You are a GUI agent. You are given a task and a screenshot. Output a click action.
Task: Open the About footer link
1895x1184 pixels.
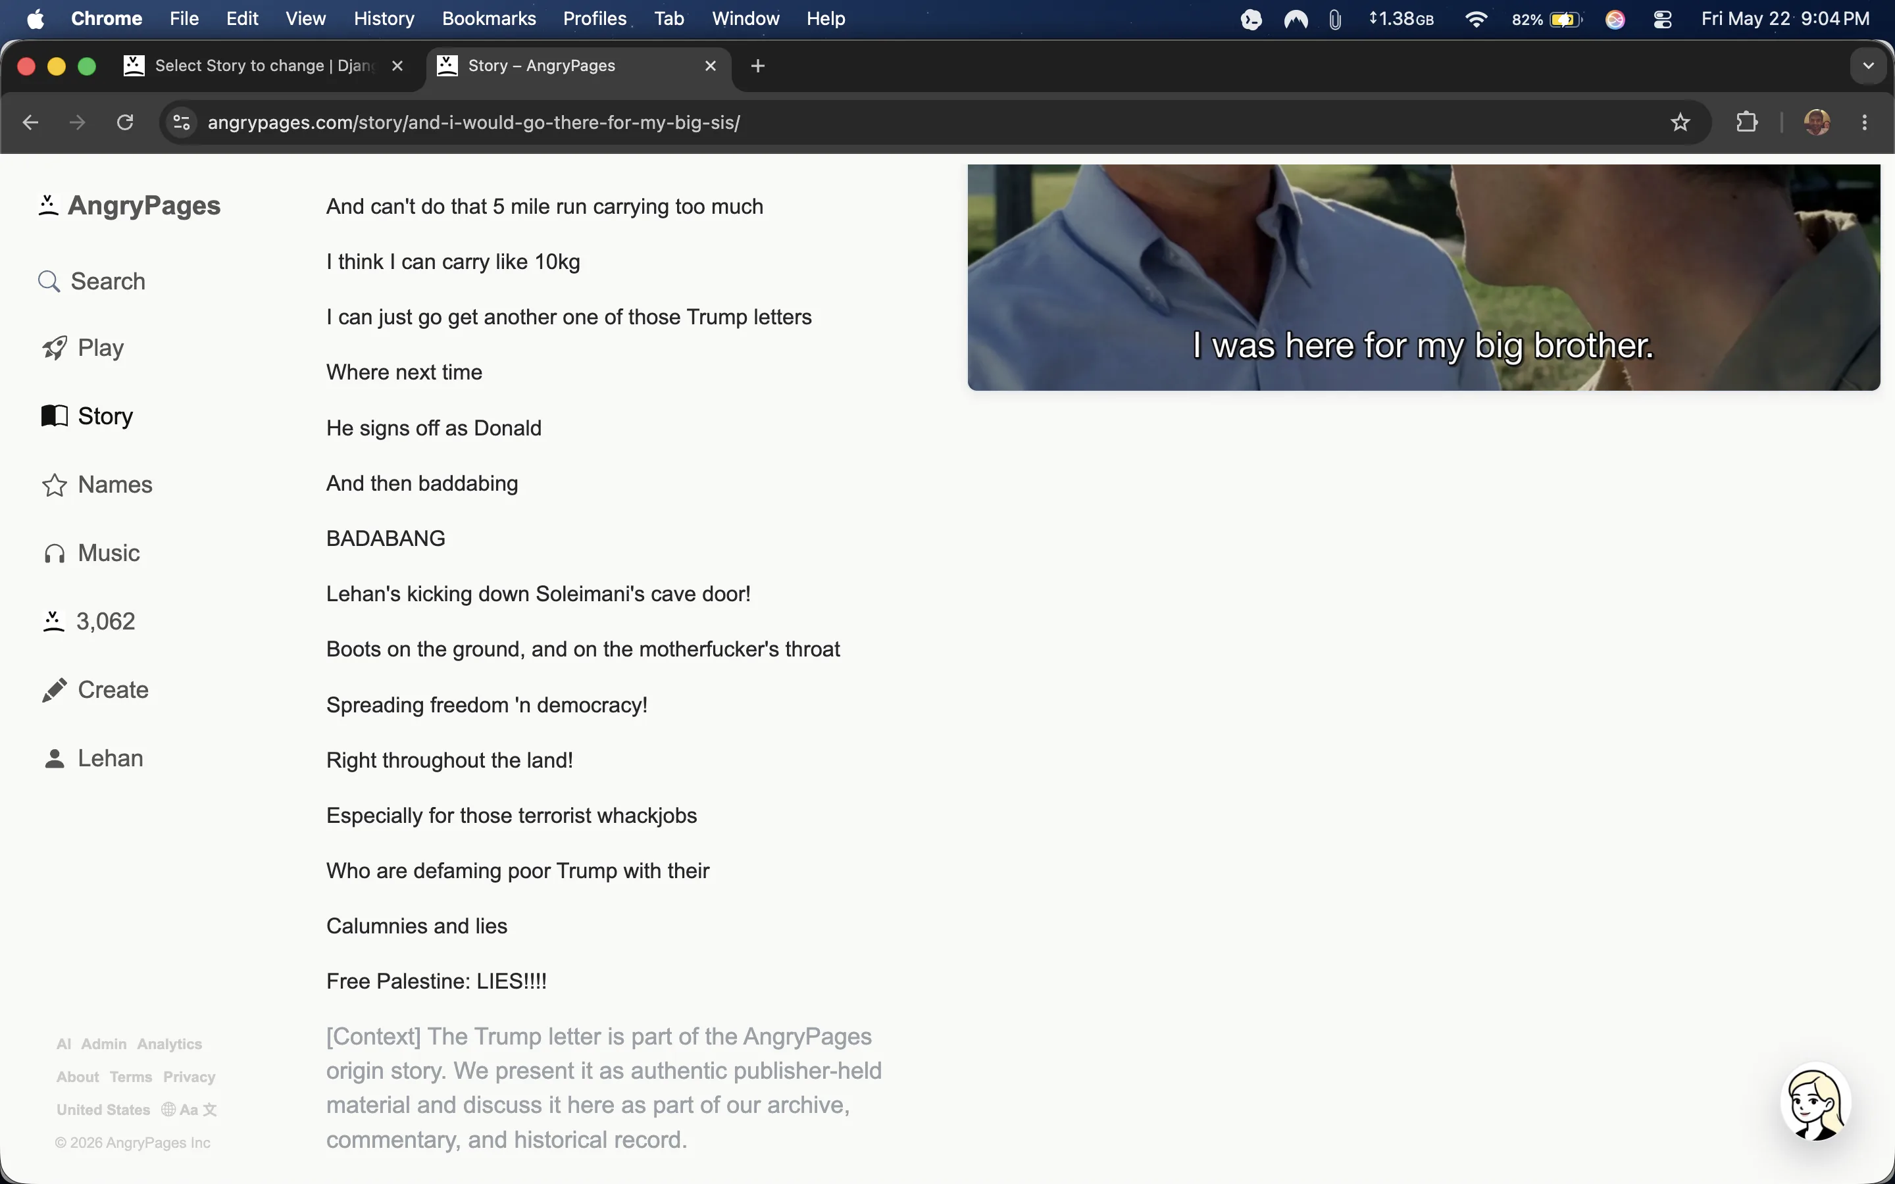pos(78,1077)
